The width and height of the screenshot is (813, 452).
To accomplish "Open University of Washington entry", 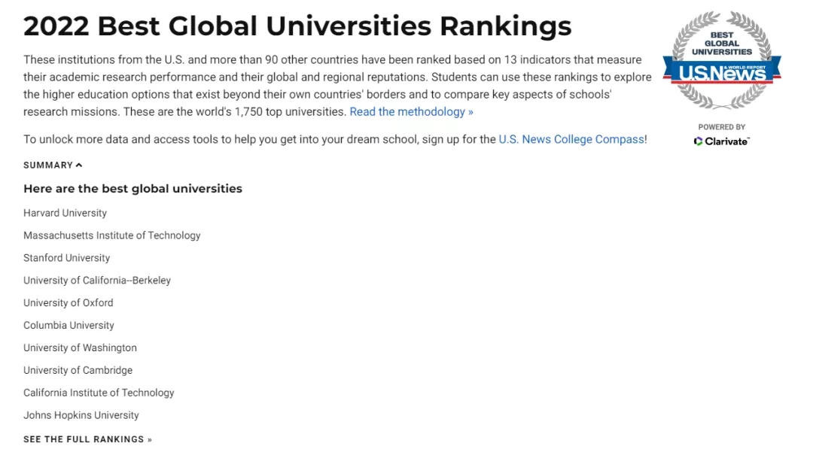I will click(80, 348).
